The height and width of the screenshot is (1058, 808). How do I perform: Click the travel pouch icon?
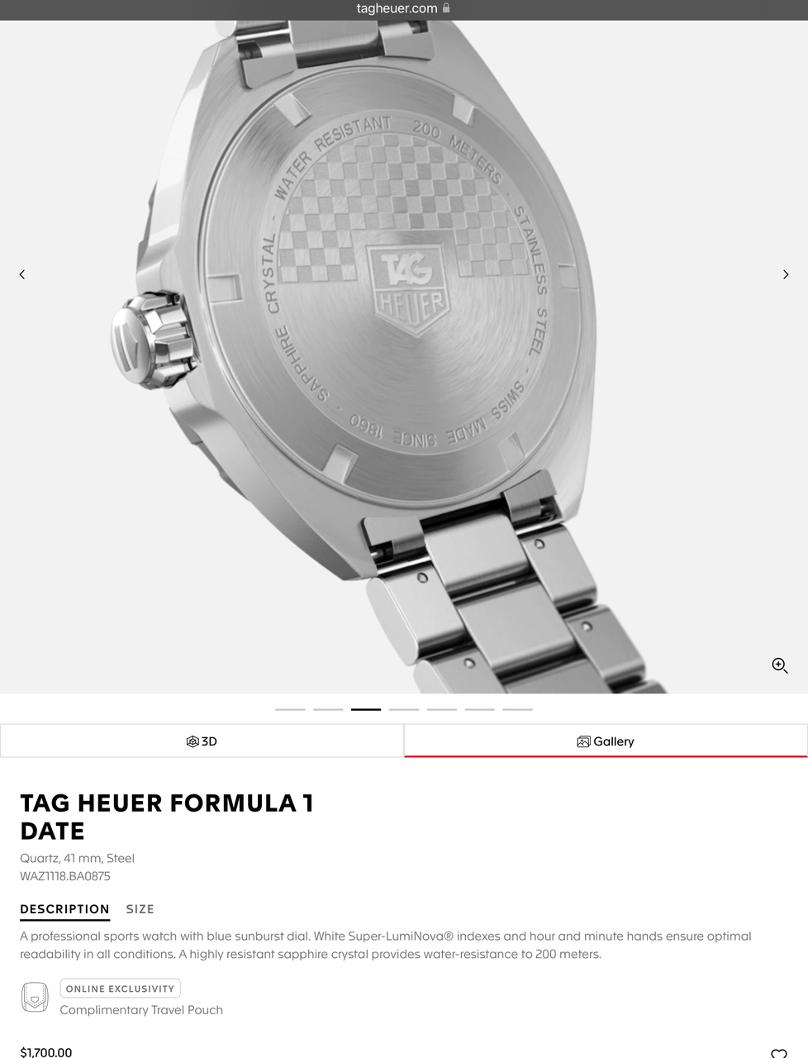(x=35, y=998)
